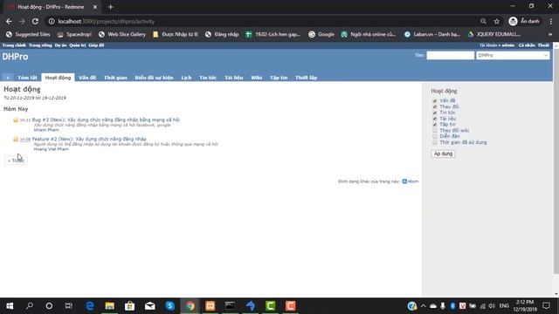
Task: Open the Tập tin tab
Action: [279, 78]
